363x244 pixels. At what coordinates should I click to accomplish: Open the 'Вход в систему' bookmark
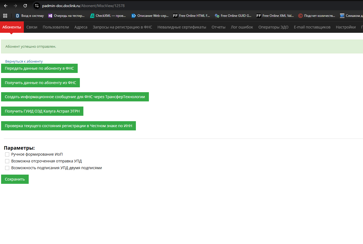[x=30, y=16]
